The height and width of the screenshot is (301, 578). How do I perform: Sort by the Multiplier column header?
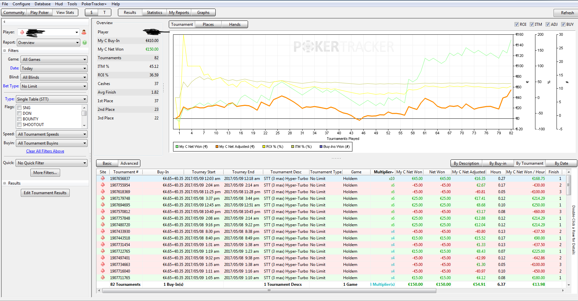(x=382, y=172)
